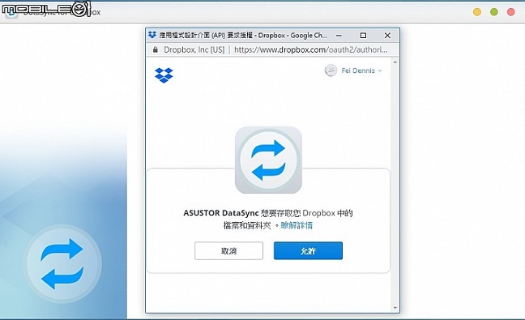Minimize the Dropbox Chrome popup window
The image size is (525, 320).
pyautogui.click(x=339, y=35)
